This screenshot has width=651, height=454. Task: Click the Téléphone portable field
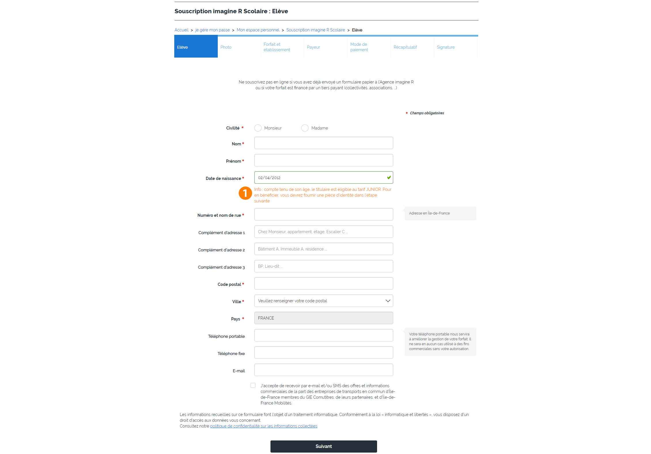point(323,335)
